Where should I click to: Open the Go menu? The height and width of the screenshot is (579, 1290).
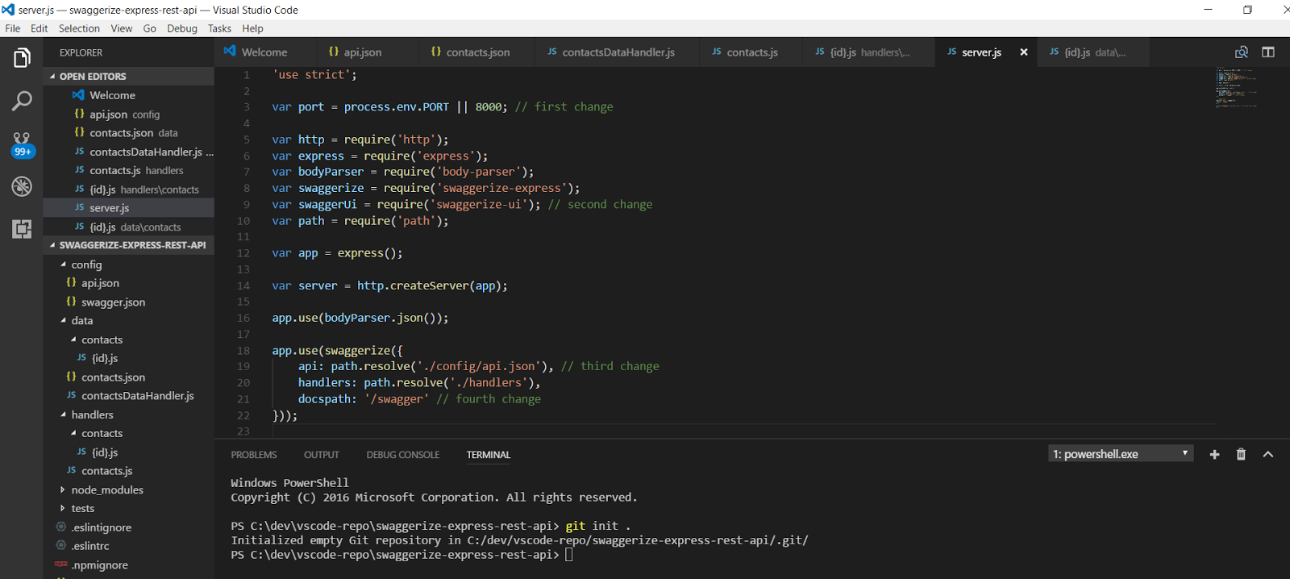pos(150,28)
